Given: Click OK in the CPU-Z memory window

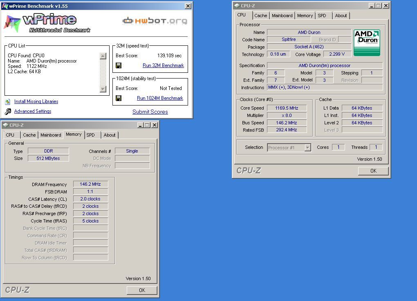Looking at the screenshot, I should click(x=142, y=290).
